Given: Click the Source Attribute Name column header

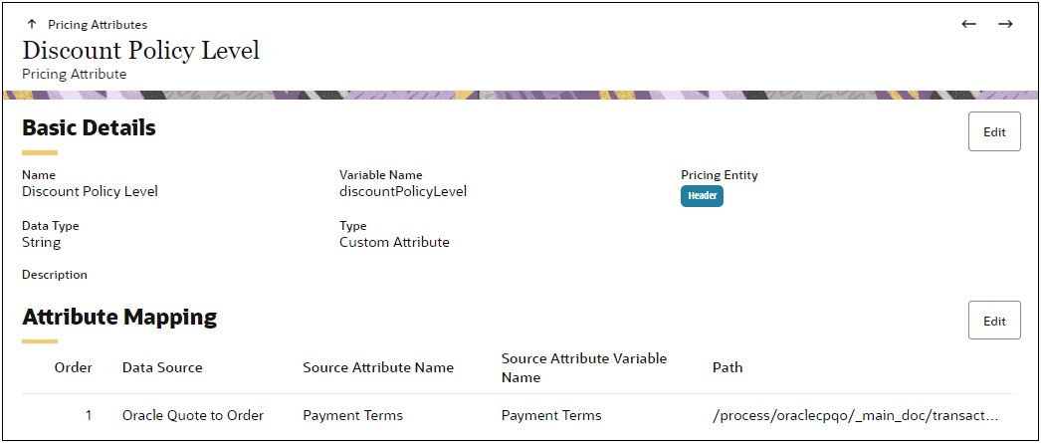Looking at the screenshot, I should (378, 367).
